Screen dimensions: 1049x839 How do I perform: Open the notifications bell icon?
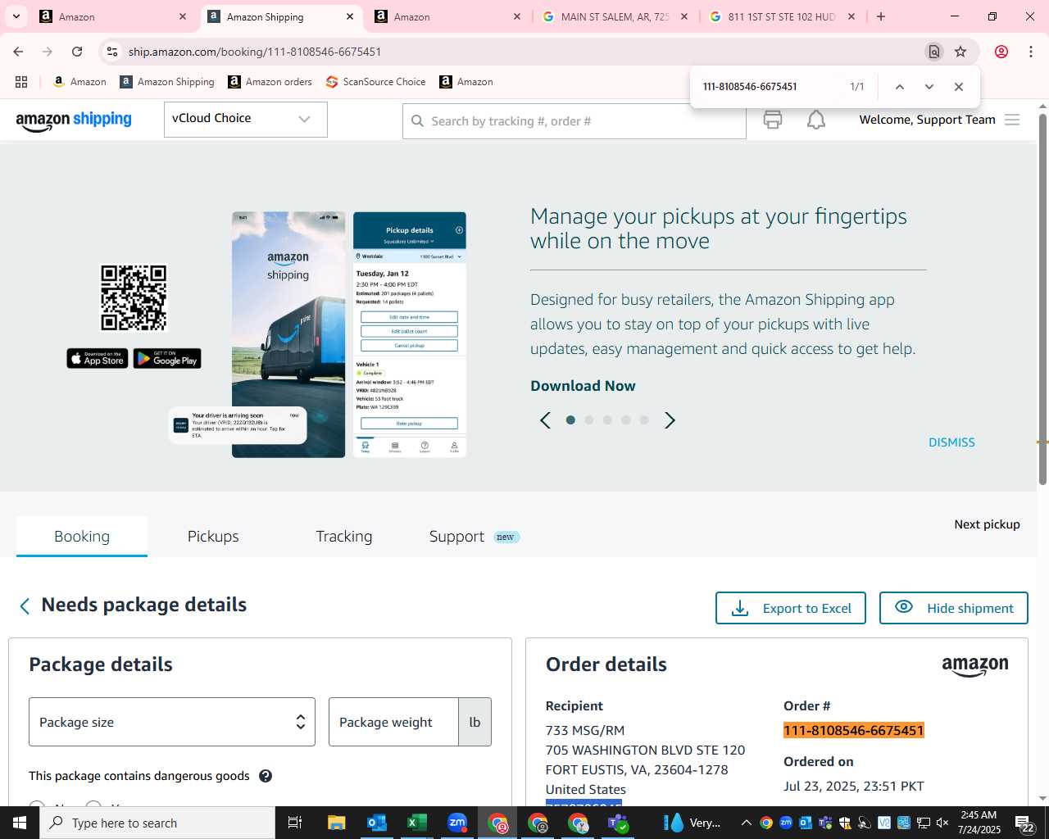coord(816,120)
